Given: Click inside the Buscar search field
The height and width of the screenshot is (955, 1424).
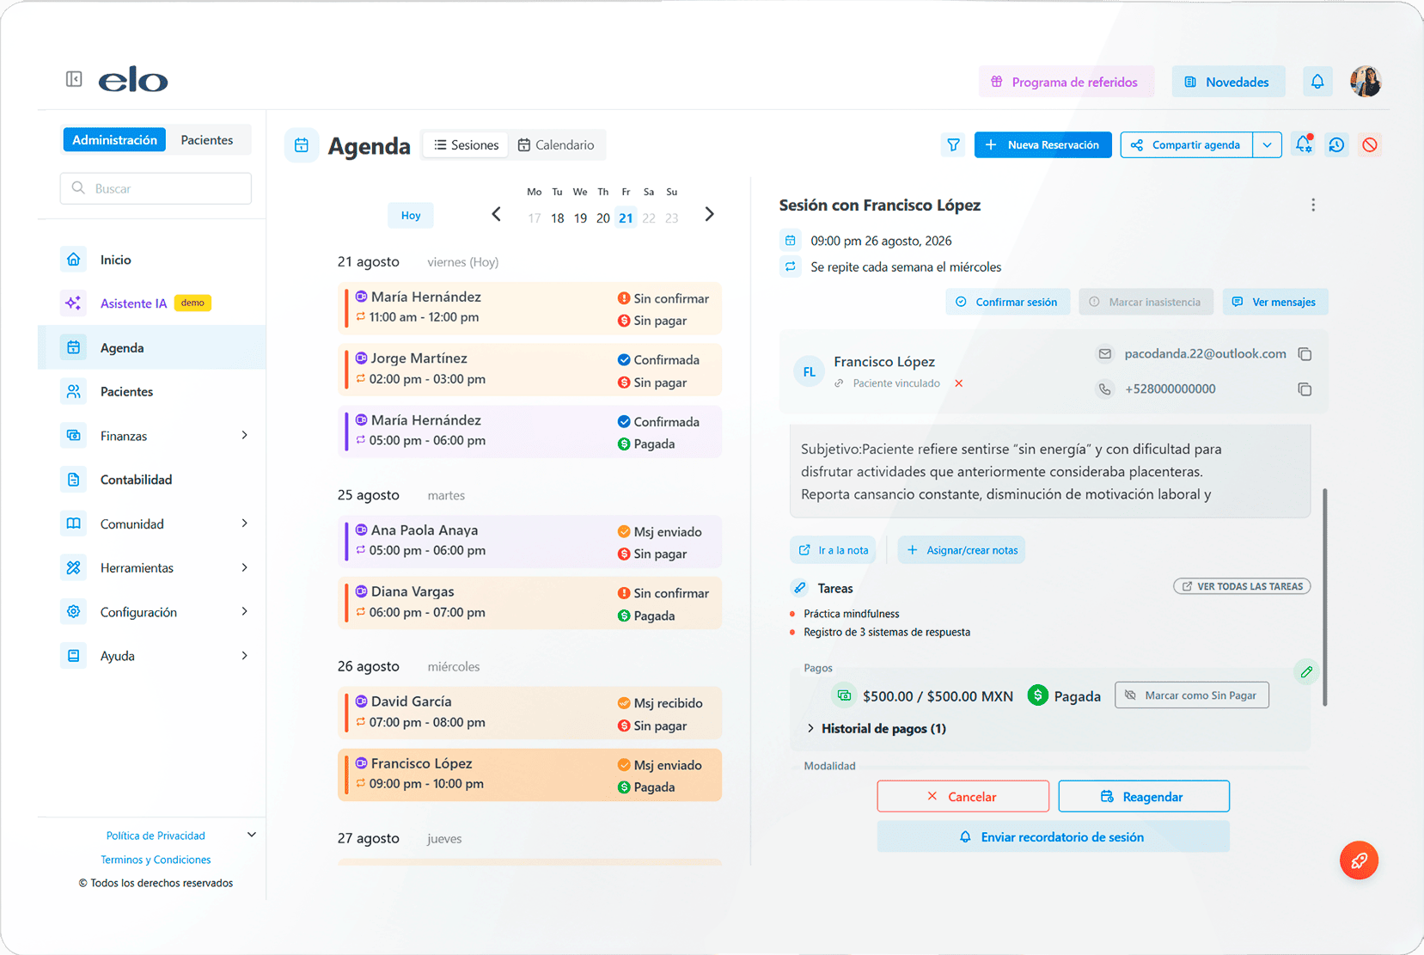Looking at the screenshot, I should [156, 188].
